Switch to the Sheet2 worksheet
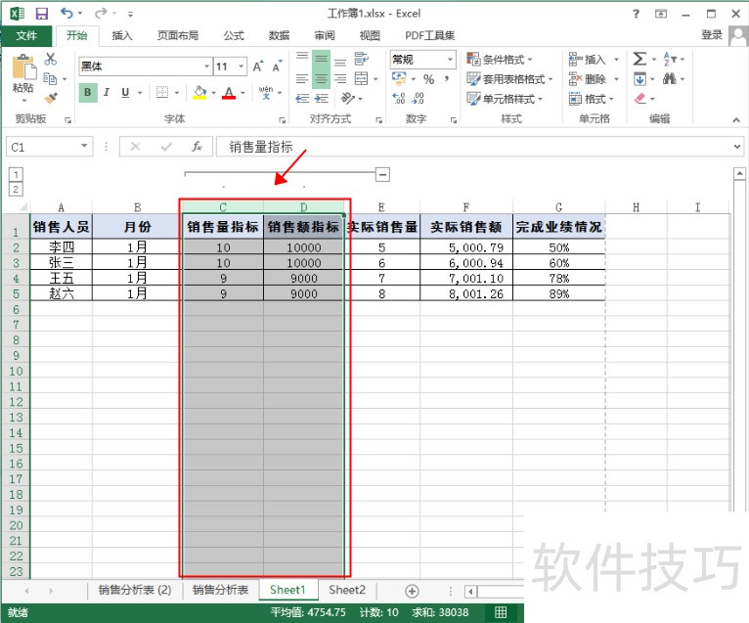 tap(347, 590)
